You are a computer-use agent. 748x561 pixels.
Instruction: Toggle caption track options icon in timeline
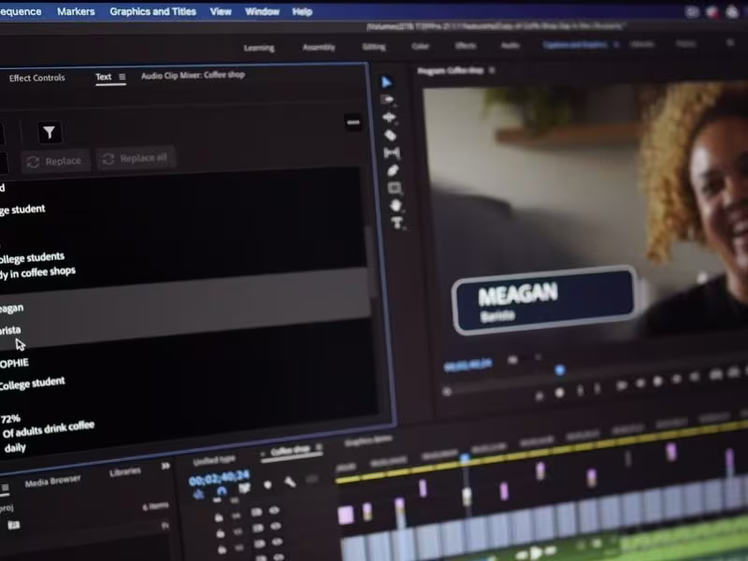click(x=311, y=480)
